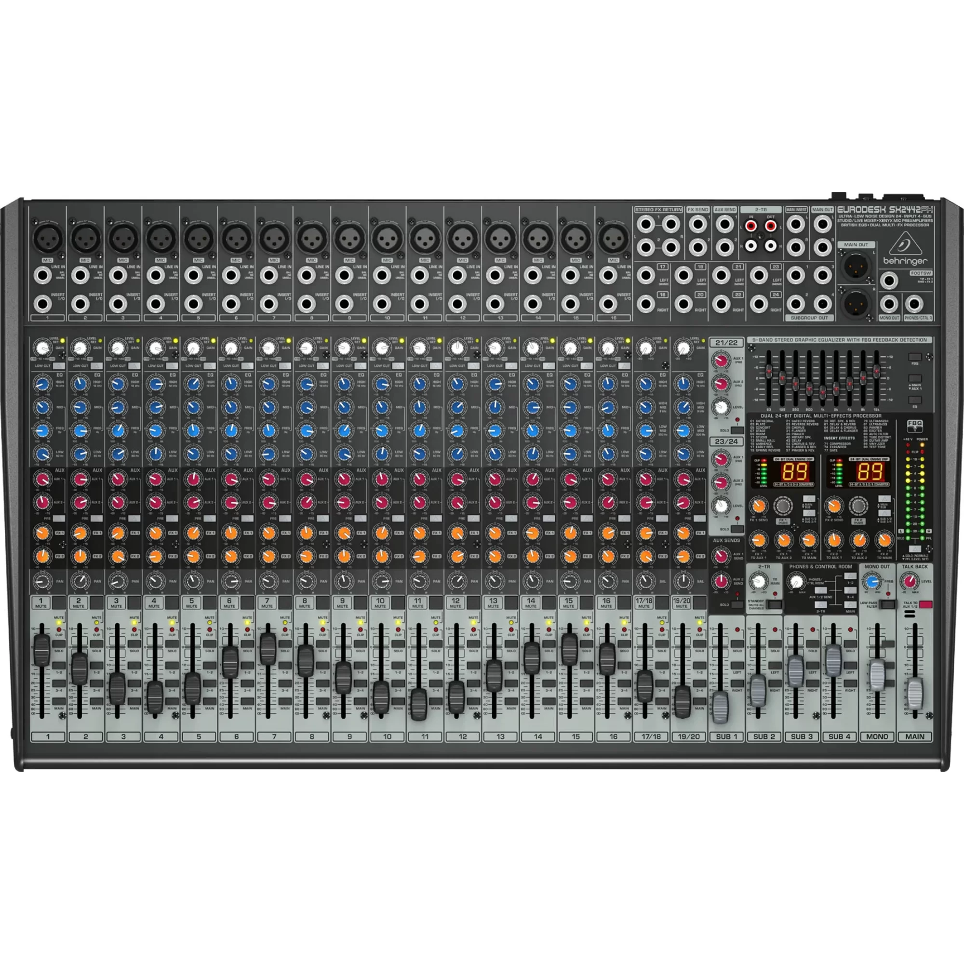
Task: Click the SUB 4 fader cap
Action: (x=833, y=660)
